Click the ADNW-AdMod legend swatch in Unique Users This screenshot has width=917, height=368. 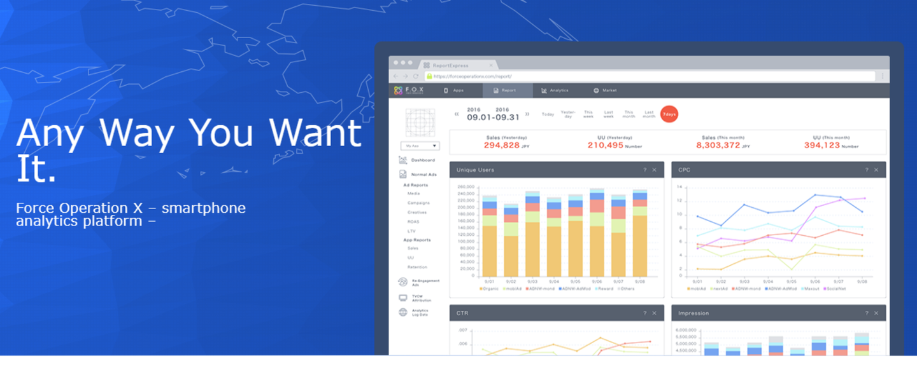click(560, 289)
